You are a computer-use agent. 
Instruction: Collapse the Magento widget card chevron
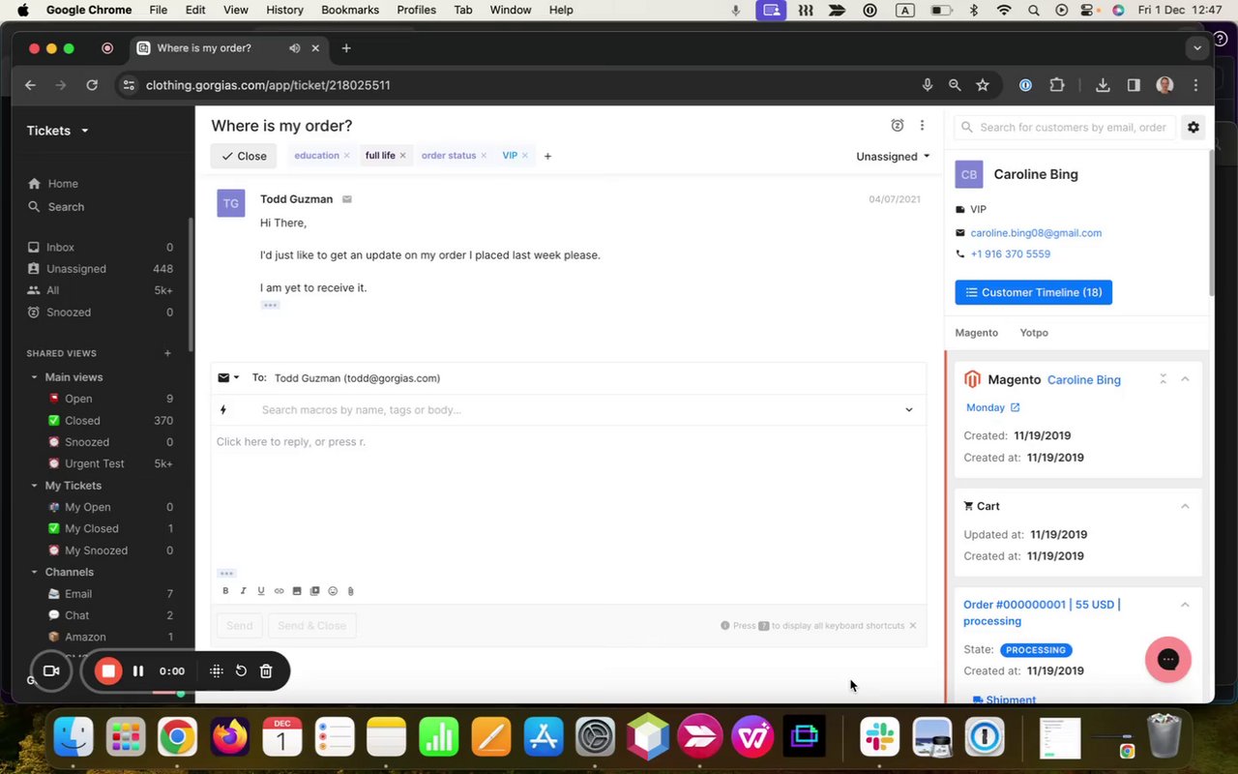(x=1185, y=379)
